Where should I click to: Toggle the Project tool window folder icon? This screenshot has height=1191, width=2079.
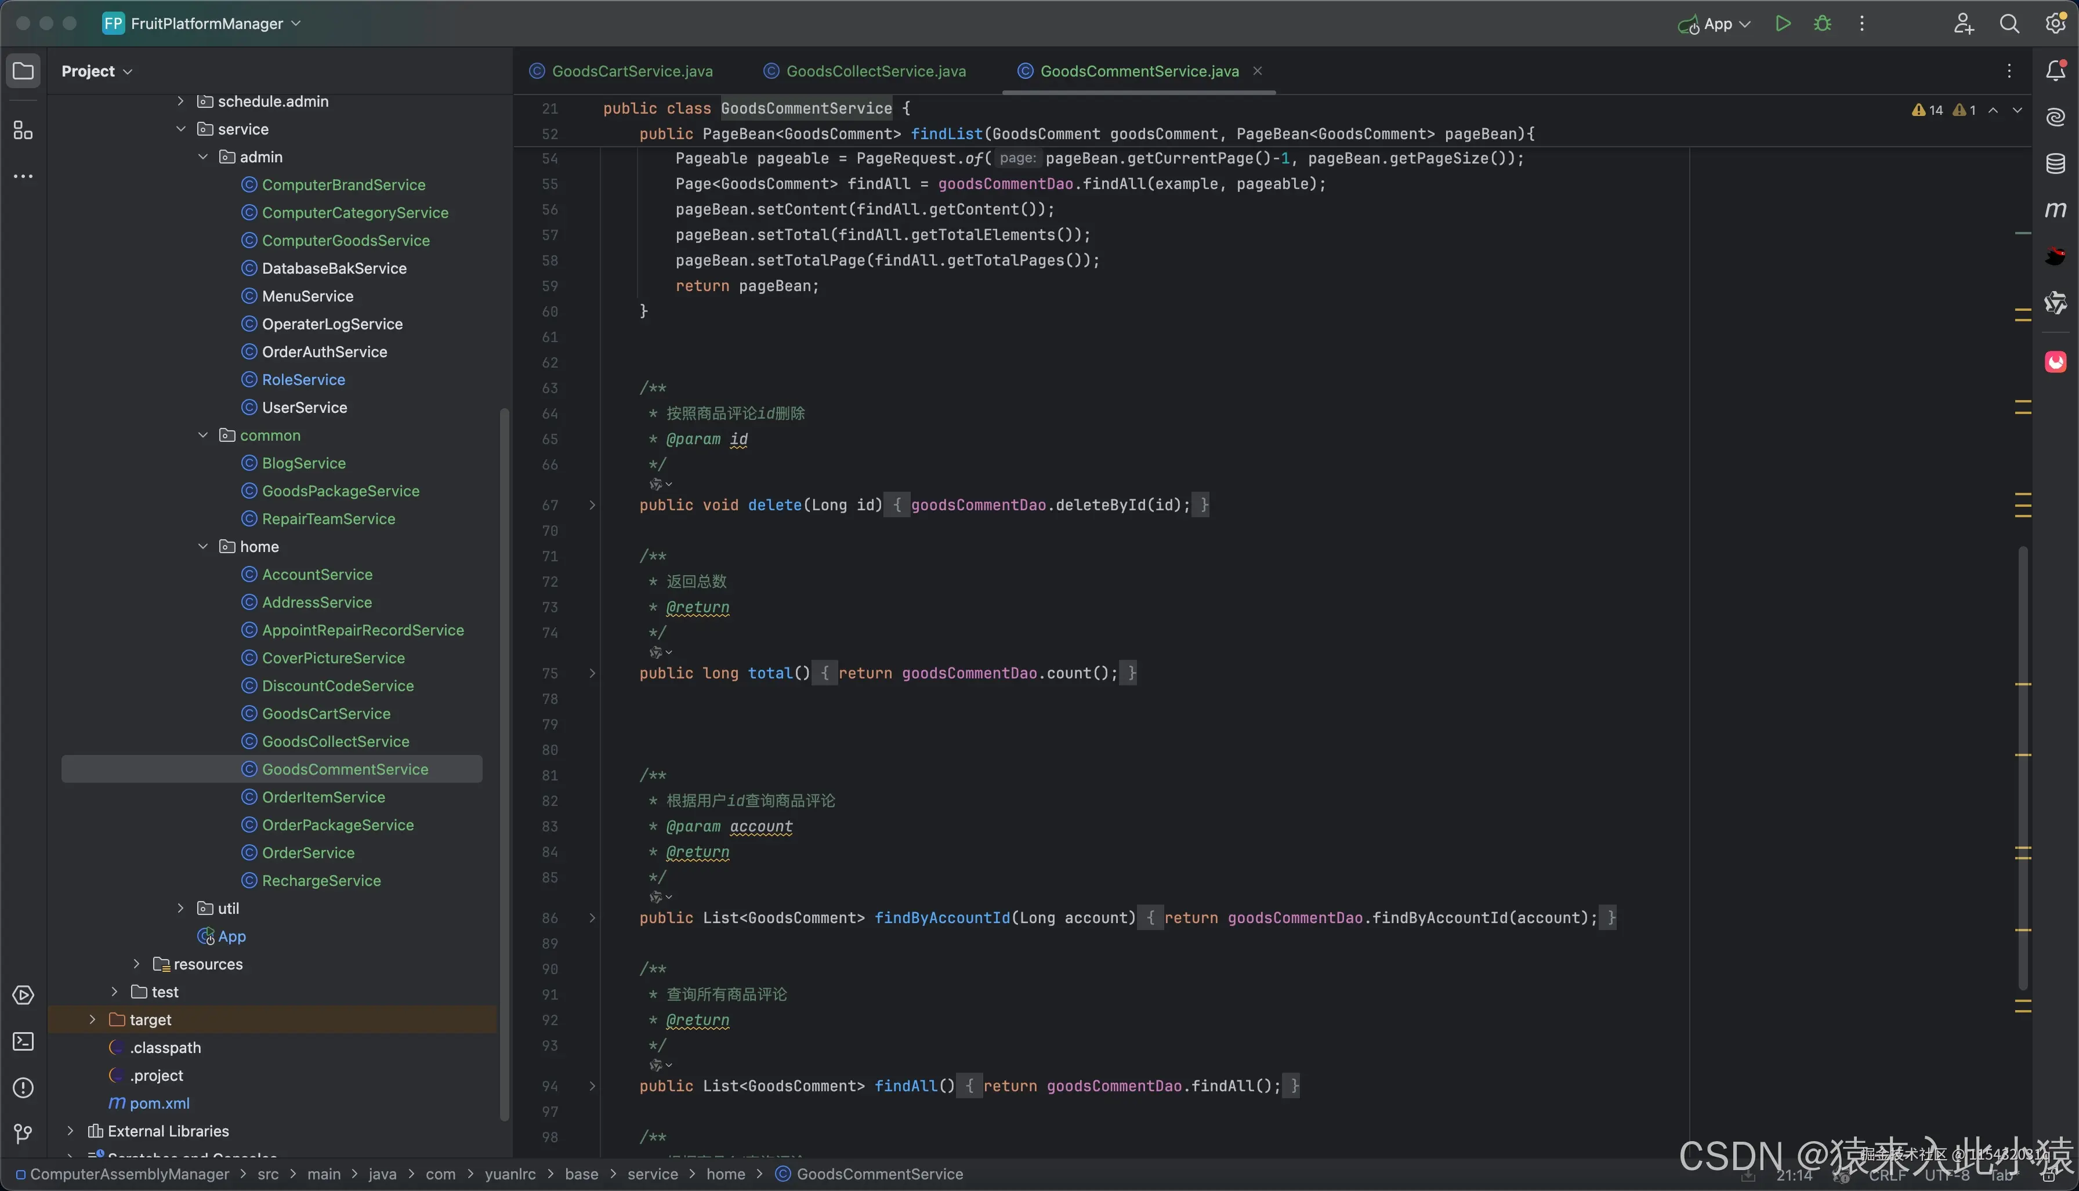[x=23, y=71]
